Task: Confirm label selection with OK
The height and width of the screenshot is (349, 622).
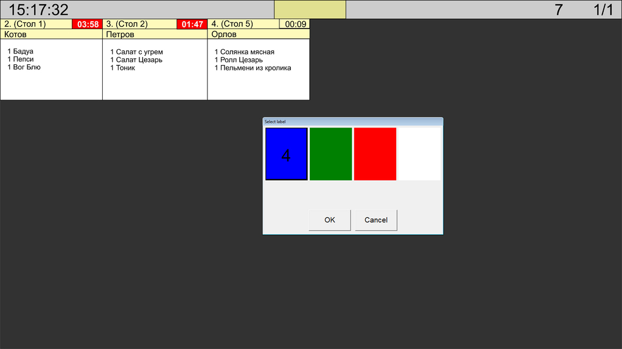Action: point(329,220)
